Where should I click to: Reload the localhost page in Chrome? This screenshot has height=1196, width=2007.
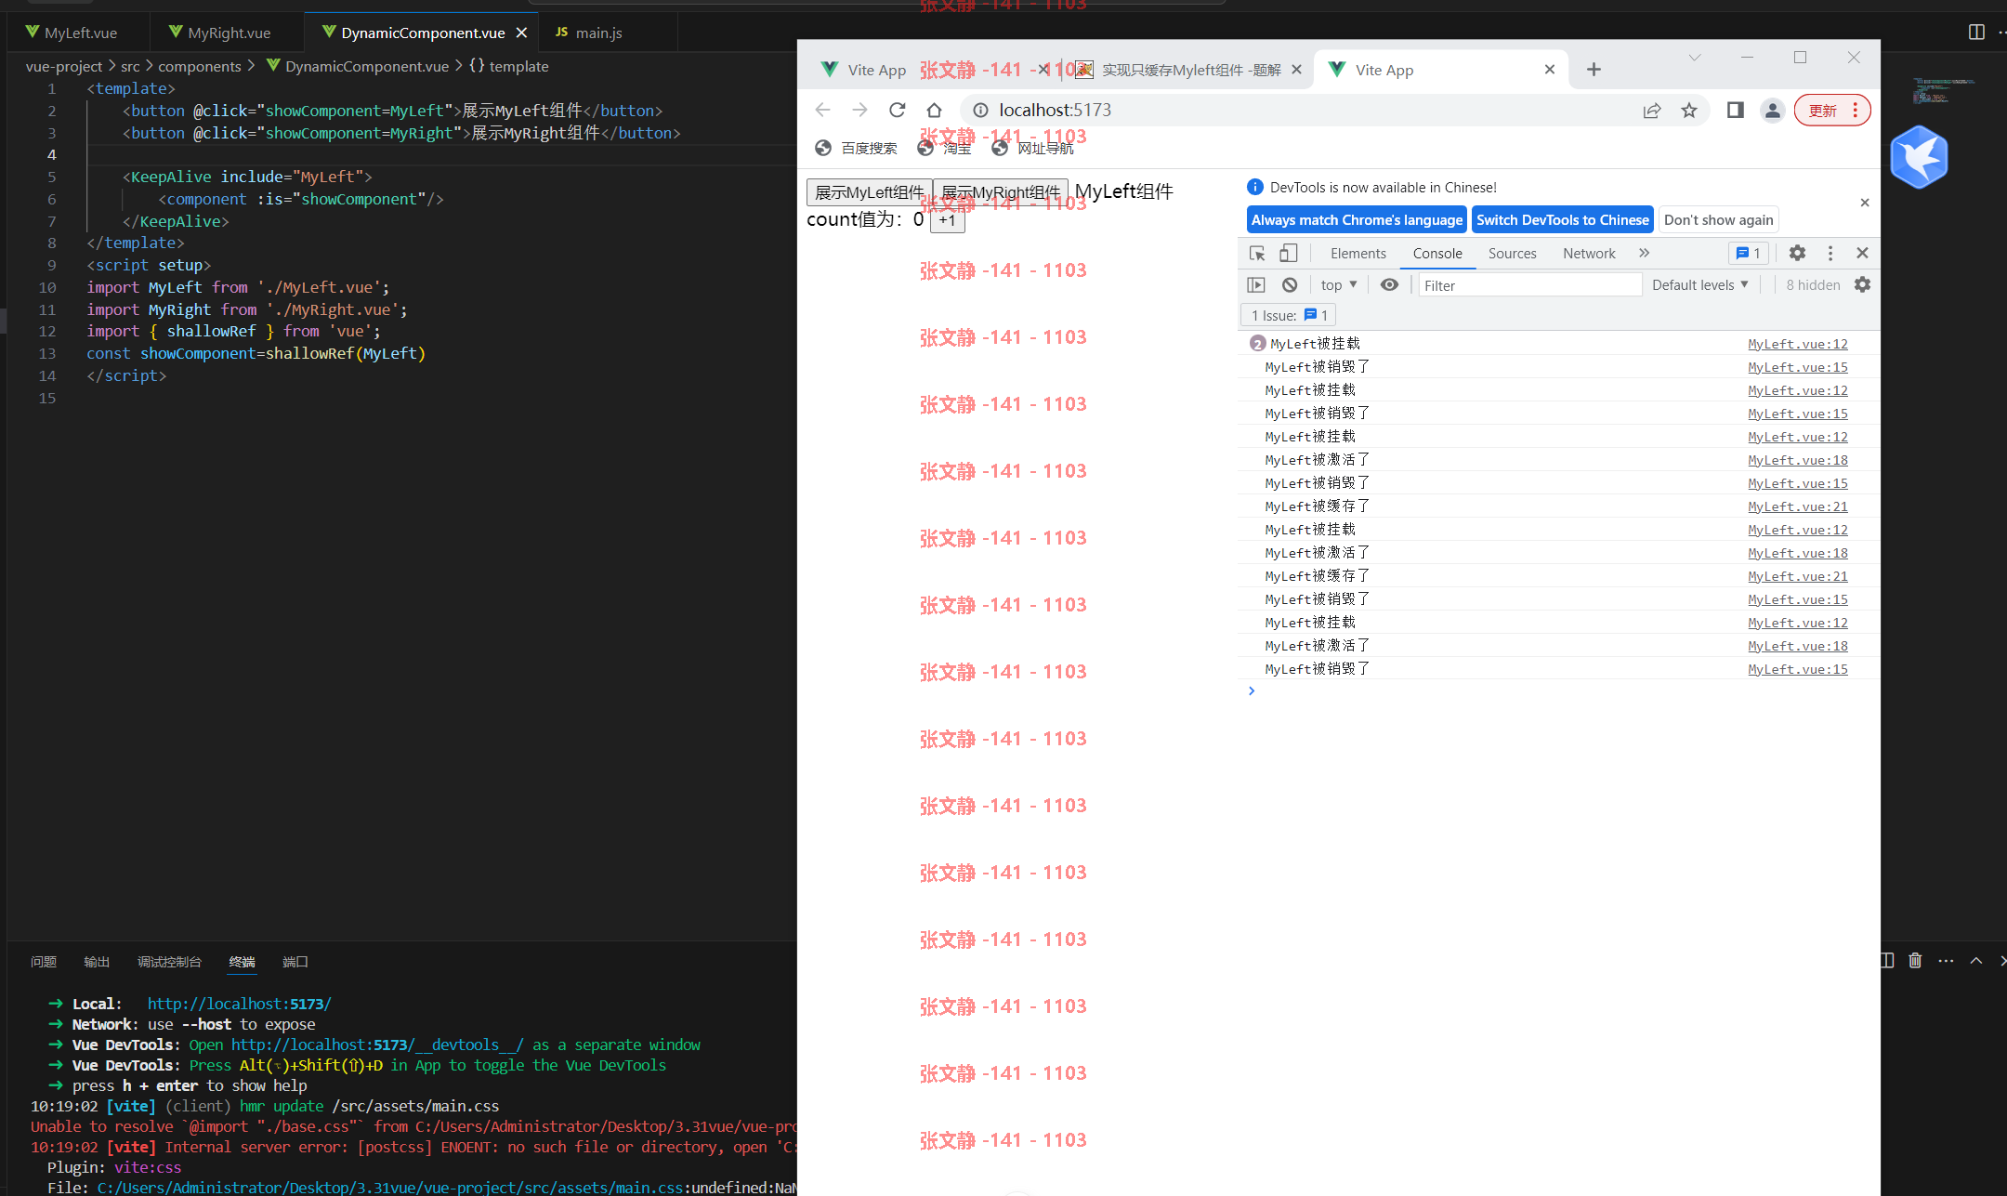(897, 110)
